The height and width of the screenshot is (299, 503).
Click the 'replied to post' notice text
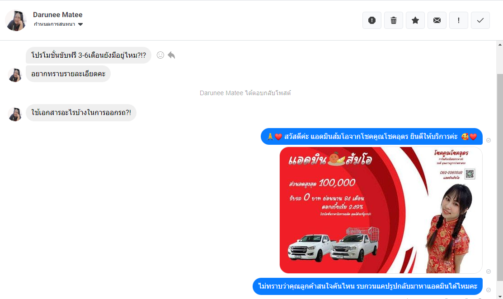pyautogui.click(x=245, y=93)
